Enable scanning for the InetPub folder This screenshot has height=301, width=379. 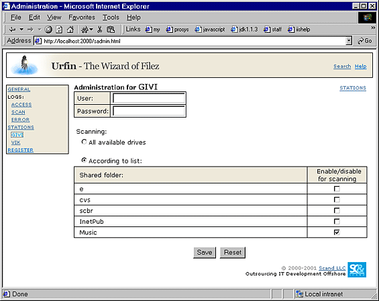(x=337, y=221)
